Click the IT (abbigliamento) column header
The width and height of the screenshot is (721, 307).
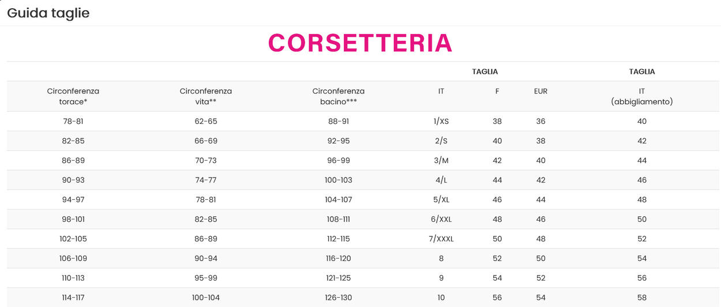click(x=642, y=96)
